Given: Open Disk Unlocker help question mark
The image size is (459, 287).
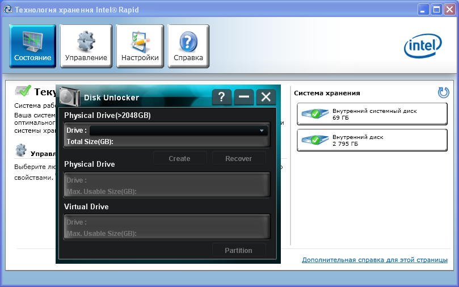Looking at the screenshot, I should point(221,97).
